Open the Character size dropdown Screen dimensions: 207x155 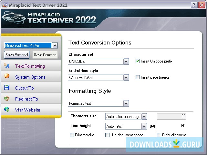[x=144, y=117]
